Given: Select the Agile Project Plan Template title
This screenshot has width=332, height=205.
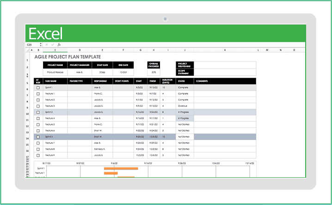Looking at the screenshot, I should coord(68,56).
